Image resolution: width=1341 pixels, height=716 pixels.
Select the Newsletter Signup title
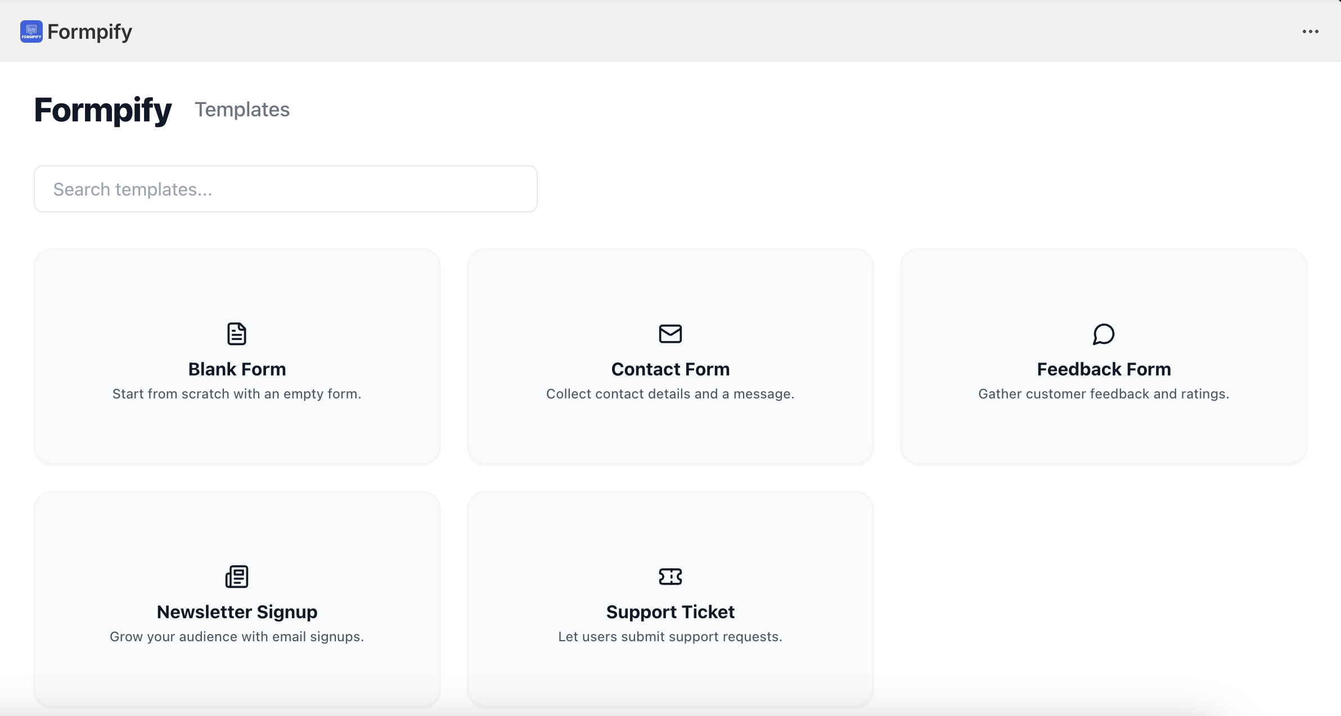click(x=237, y=612)
